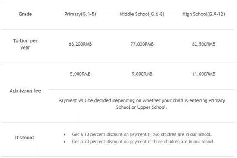Click the 11,000RMB admission fee
Viewport: 237px width, 158px height.
click(203, 74)
